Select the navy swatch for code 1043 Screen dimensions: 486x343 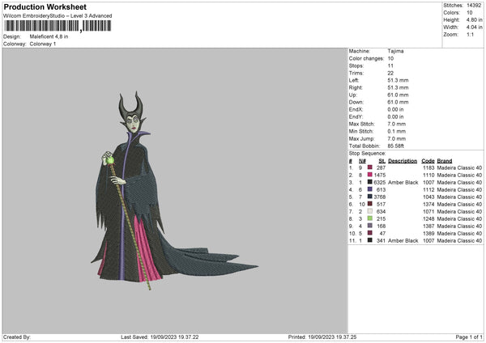(x=370, y=197)
